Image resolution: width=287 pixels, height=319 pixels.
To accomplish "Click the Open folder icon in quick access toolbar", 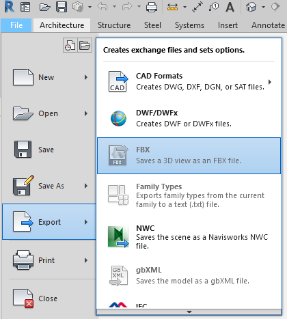I will 44,7.
